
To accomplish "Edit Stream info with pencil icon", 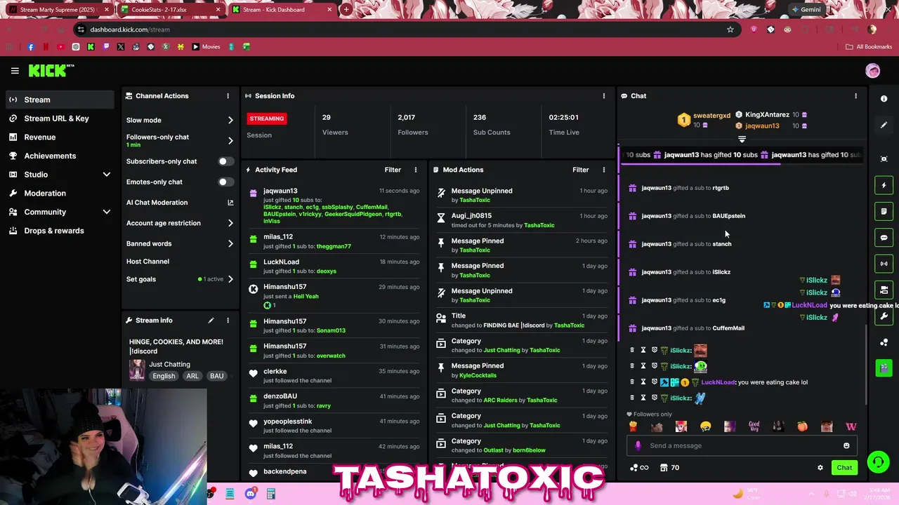I will [x=211, y=321].
